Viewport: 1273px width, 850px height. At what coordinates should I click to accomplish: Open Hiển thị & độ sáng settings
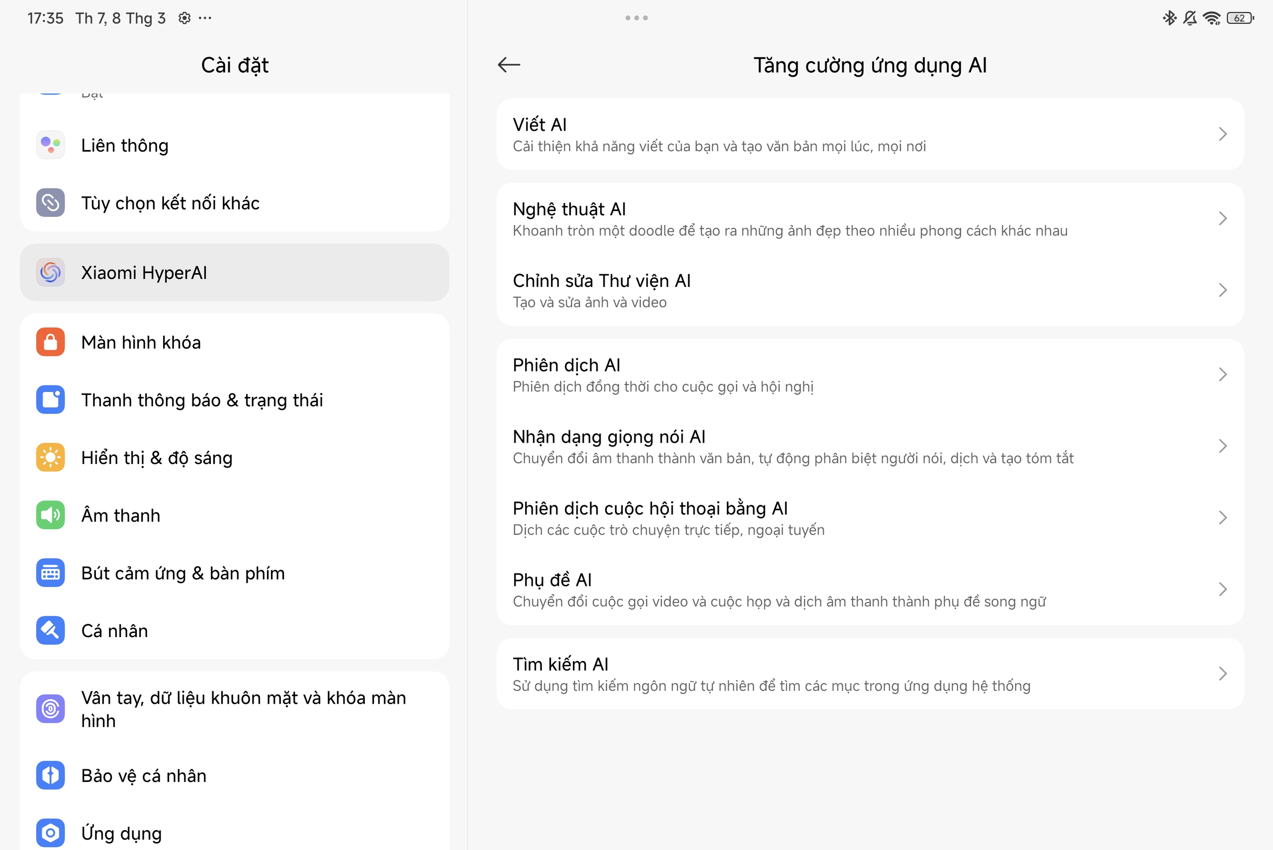pos(235,458)
